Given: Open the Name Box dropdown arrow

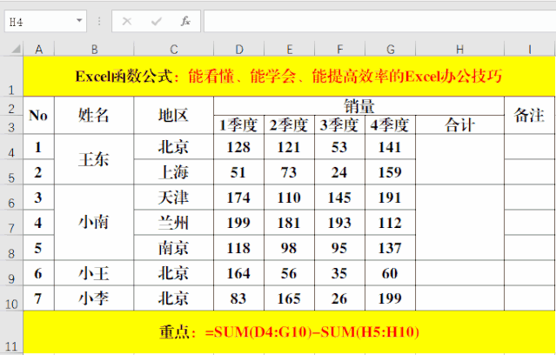Looking at the screenshot, I should click(x=79, y=21).
